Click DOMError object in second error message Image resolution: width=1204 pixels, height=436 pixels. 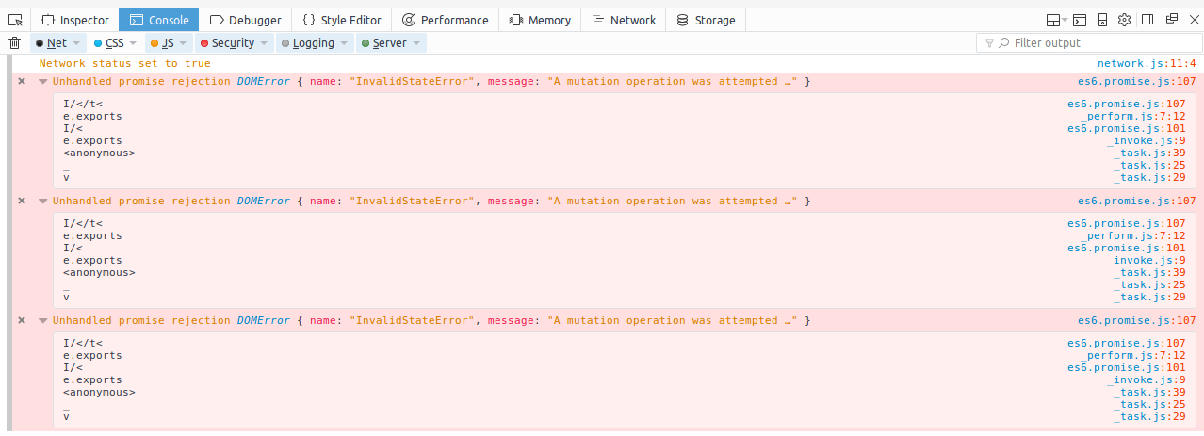[x=264, y=202]
